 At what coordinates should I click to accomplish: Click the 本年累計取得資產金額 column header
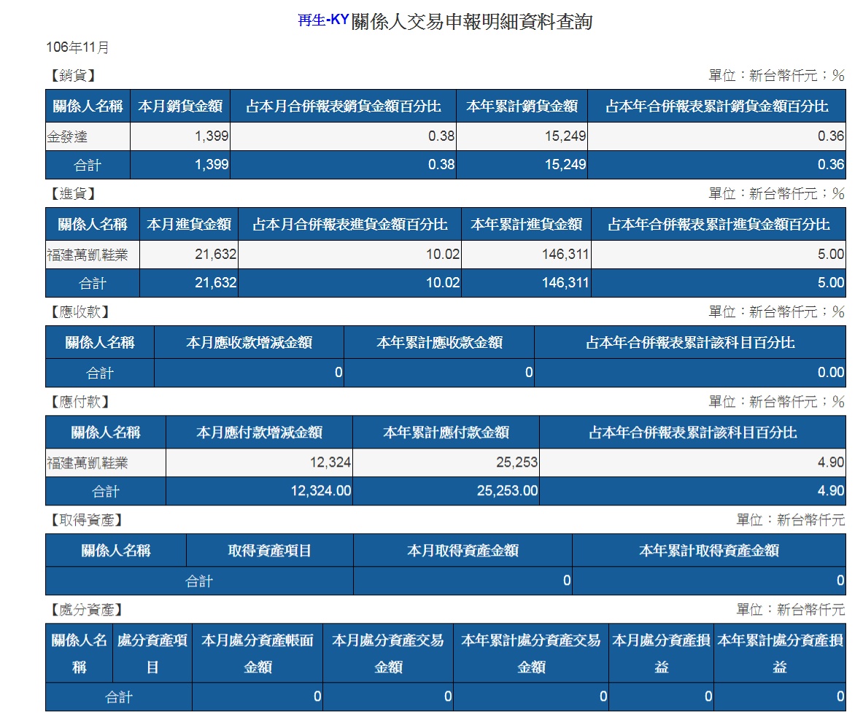(709, 551)
